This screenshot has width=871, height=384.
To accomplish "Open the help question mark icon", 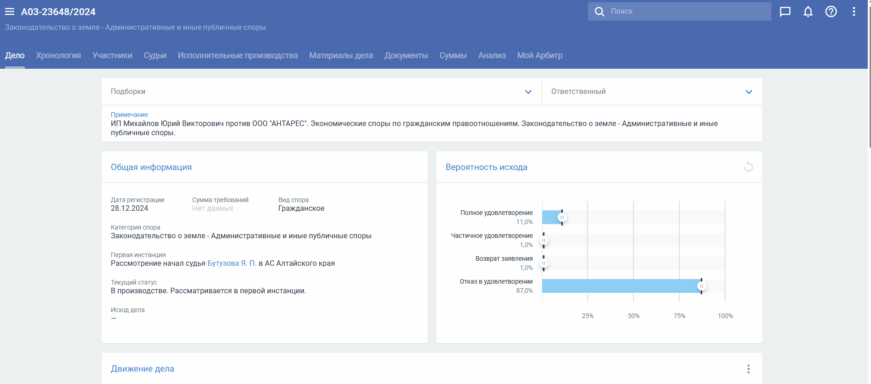I will [x=831, y=11].
